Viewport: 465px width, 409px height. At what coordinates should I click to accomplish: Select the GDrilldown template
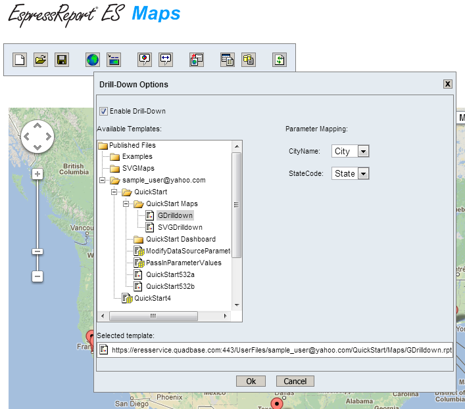click(175, 215)
